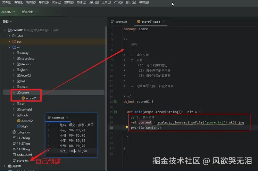Expand the level02 package
This screenshot has height=171, width=258.
[x=14, y=75]
